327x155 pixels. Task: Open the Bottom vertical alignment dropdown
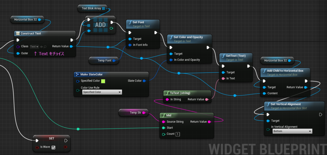pos(293,131)
